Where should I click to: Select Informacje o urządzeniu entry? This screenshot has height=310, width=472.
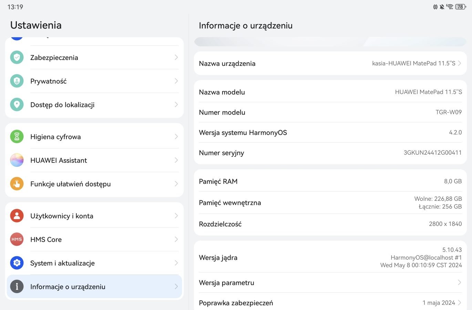(x=94, y=287)
